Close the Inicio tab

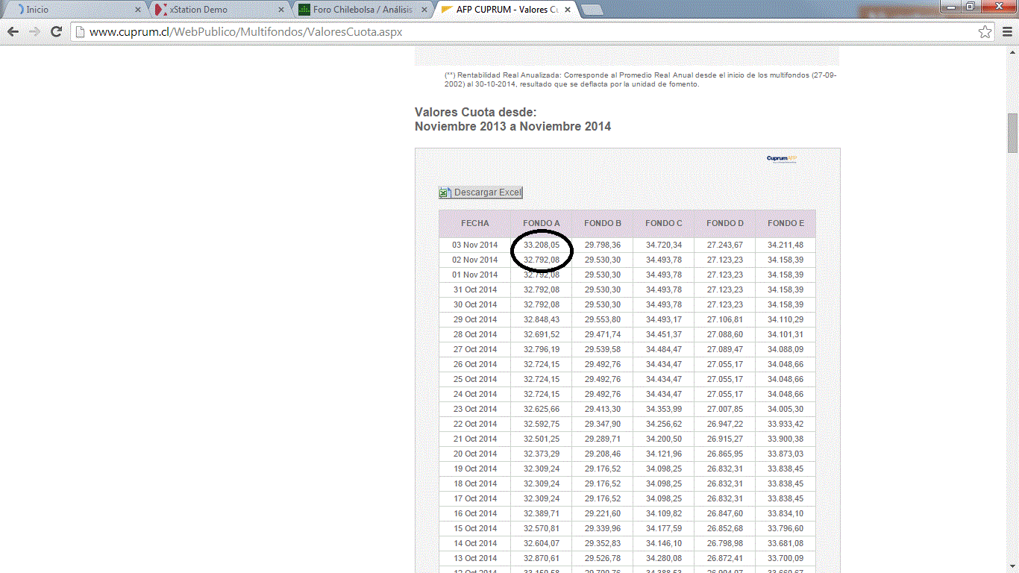(x=137, y=10)
